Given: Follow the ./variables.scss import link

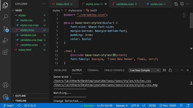Looking at the screenshot, I should (x=91, y=15).
